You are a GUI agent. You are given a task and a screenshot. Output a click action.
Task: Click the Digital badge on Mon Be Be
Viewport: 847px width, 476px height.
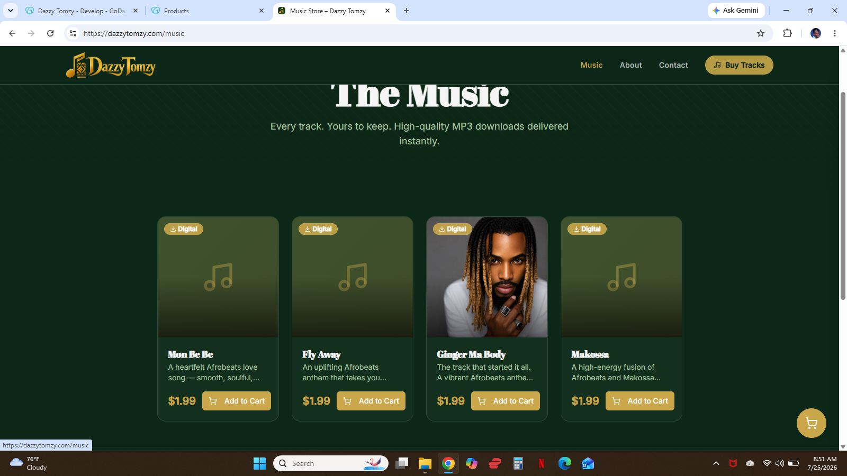[x=184, y=229]
